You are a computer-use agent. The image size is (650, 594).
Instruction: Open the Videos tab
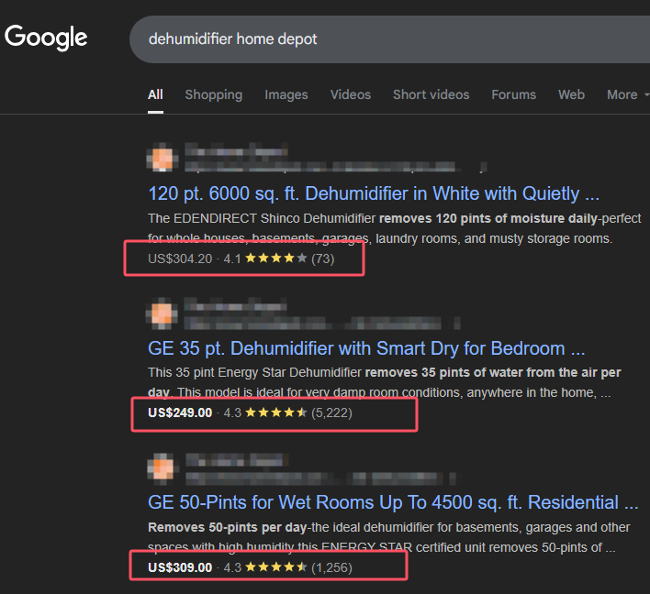pyautogui.click(x=351, y=94)
